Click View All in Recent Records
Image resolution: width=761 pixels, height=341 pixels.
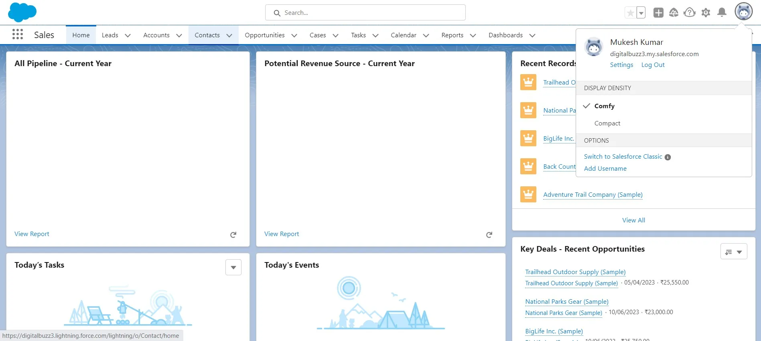click(633, 220)
